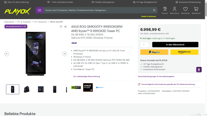This screenshot has width=207, height=116.
Task: Click the price 6.998,99 €
Action: [150, 29]
